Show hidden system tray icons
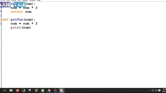Screen dimensions: 166x93 coord(150,90)
